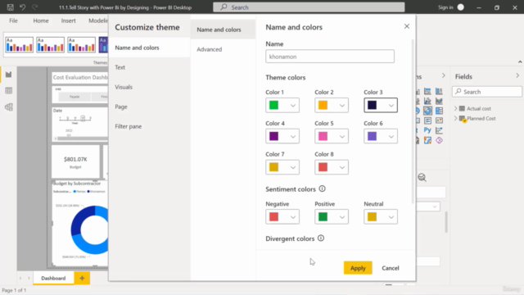Open the File menu

click(13, 20)
